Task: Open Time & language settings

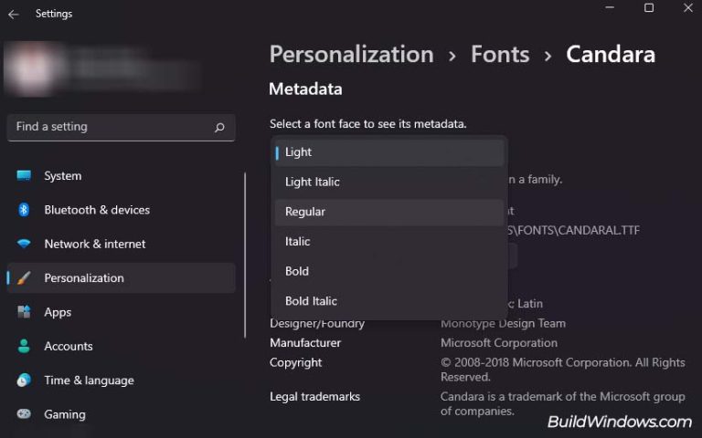Action: 122,380
